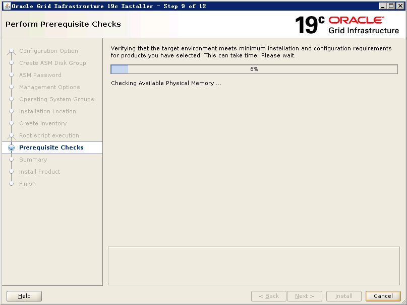This screenshot has height=305, width=407.
Task: Click the disabled Back button
Action: coord(269,296)
